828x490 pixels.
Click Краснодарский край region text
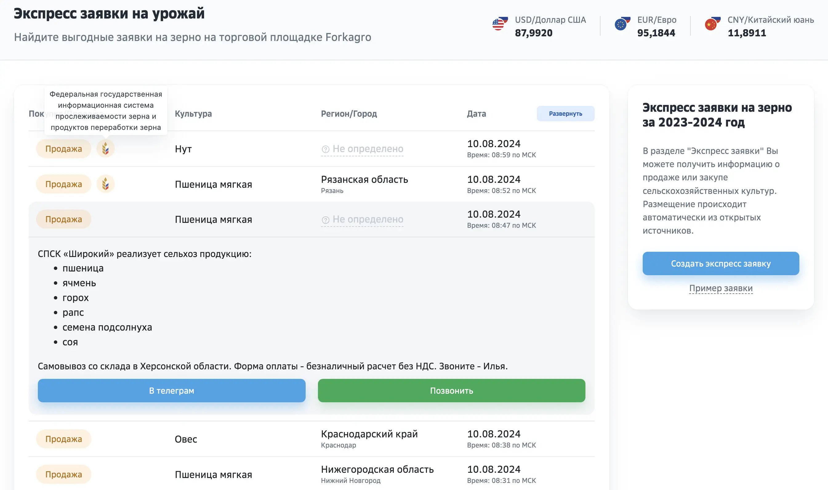pyautogui.click(x=369, y=434)
